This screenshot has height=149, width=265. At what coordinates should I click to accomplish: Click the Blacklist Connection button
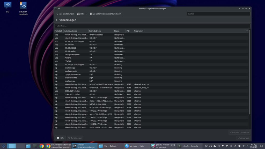(x=239, y=132)
